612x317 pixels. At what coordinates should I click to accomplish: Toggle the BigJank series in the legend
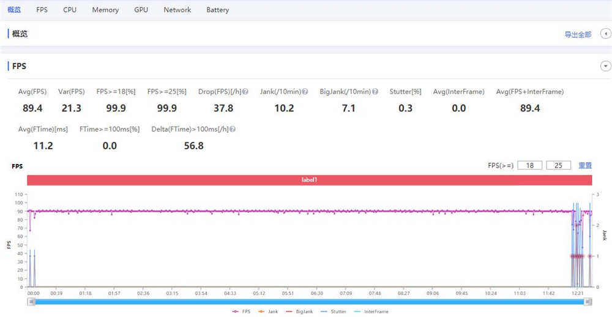click(x=299, y=311)
